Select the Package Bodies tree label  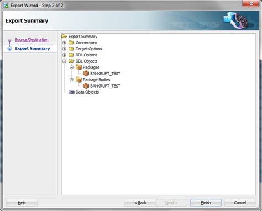(x=96, y=80)
